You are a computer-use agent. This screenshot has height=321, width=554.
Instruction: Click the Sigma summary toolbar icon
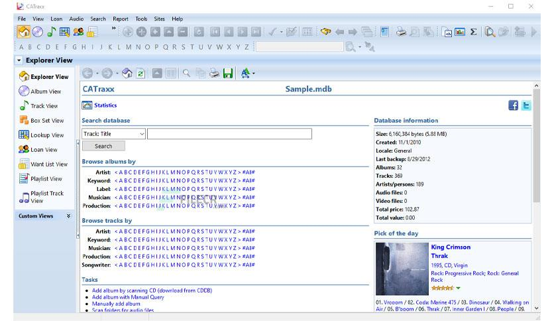tap(473, 32)
